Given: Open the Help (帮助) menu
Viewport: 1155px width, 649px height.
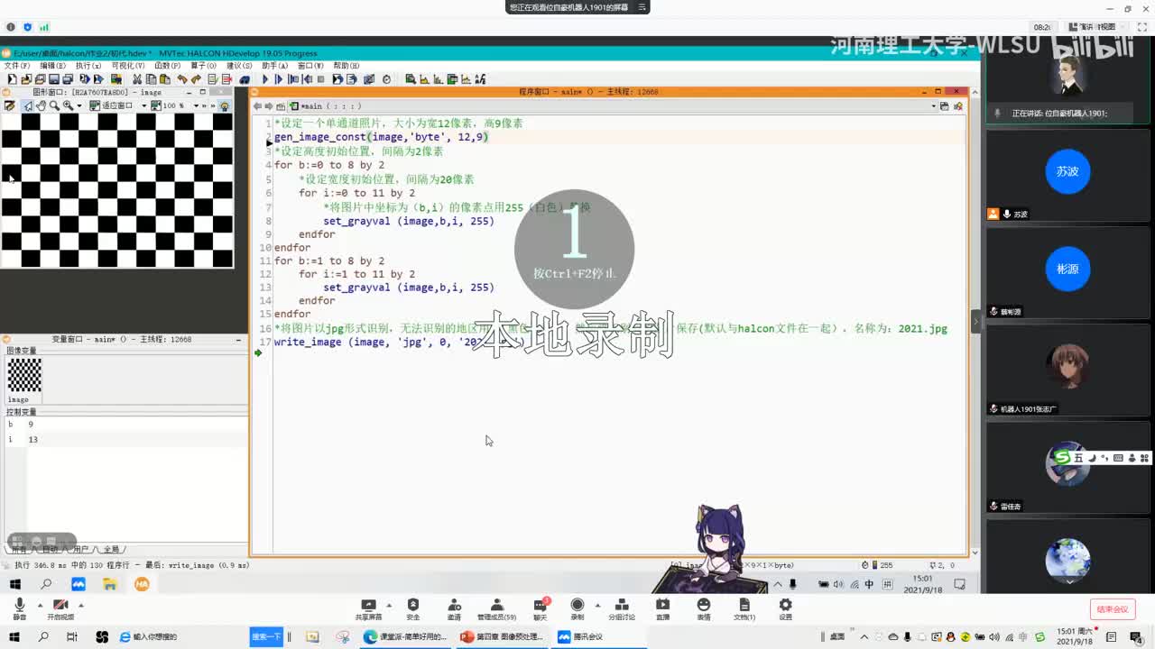Looking at the screenshot, I should pyautogui.click(x=346, y=66).
